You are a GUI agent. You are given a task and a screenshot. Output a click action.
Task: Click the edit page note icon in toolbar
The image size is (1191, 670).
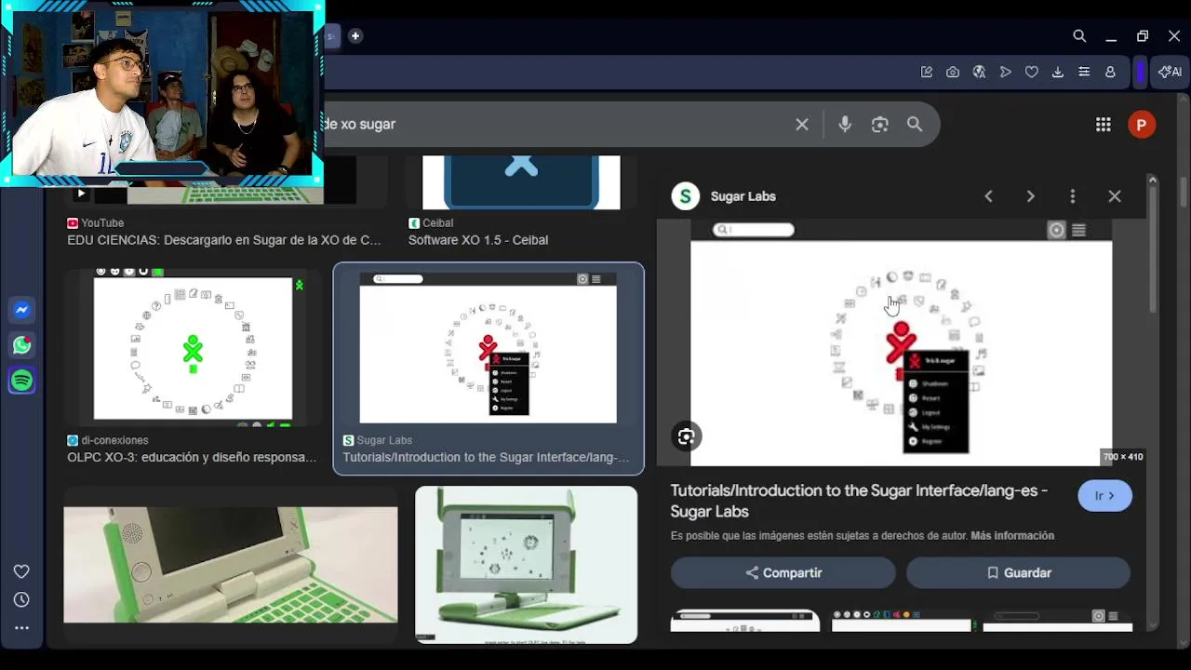pyautogui.click(x=927, y=72)
